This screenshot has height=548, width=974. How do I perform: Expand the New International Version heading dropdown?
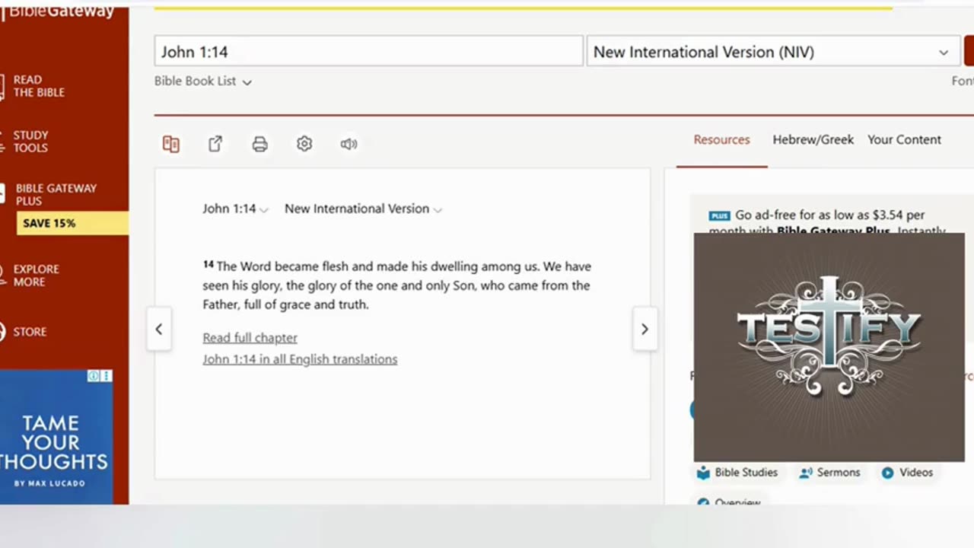pos(363,209)
